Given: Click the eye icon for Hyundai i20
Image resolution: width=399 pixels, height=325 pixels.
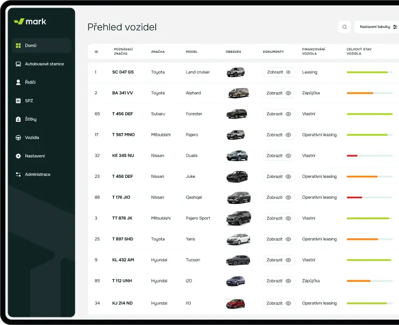Looking at the screenshot, I should 288,281.
